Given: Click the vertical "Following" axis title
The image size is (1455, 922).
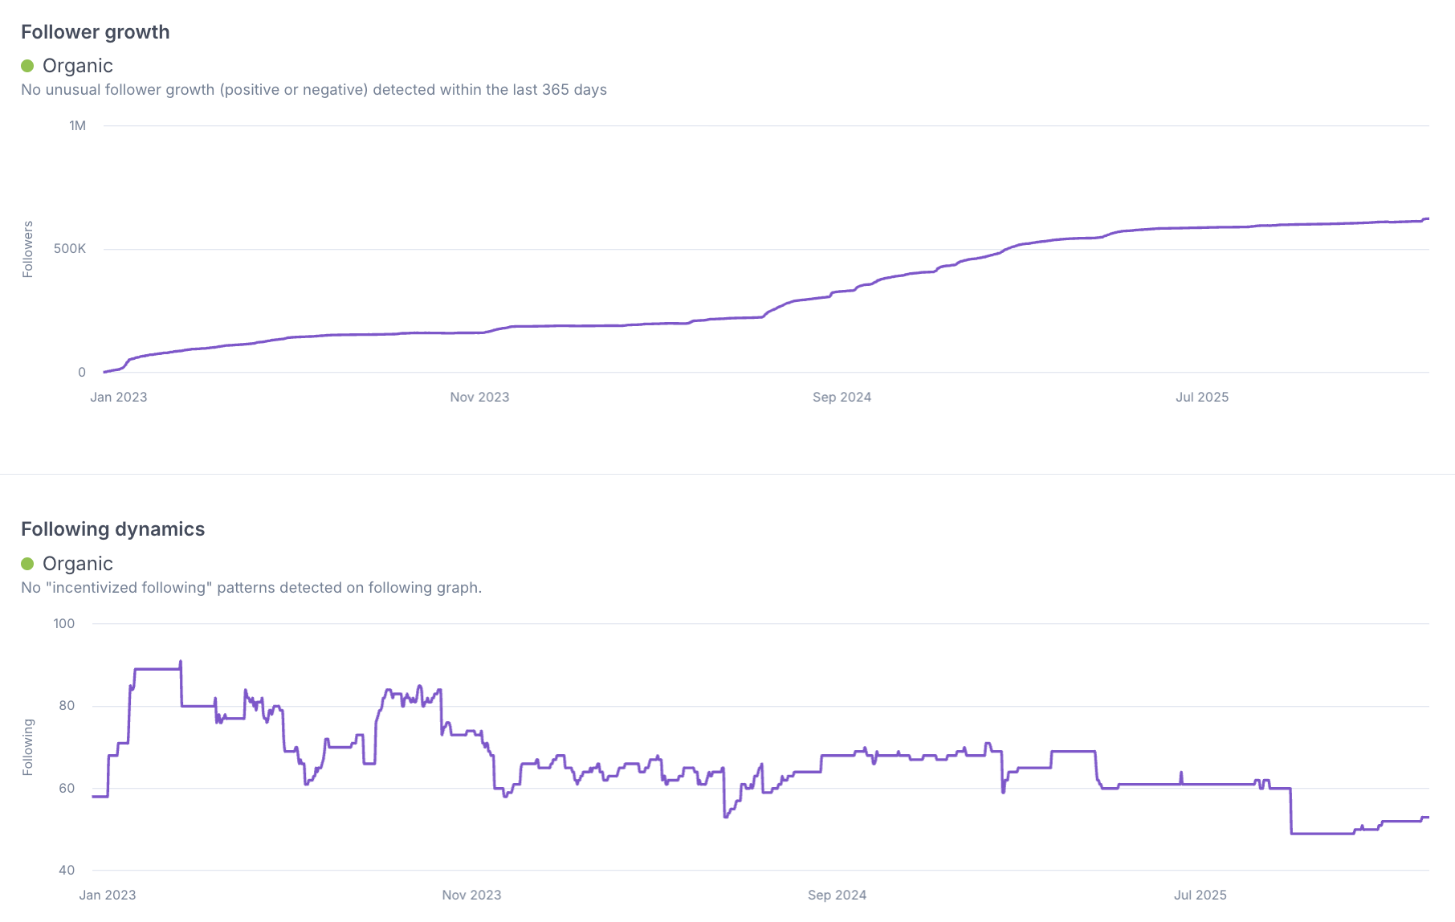Looking at the screenshot, I should pyautogui.click(x=28, y=747).
